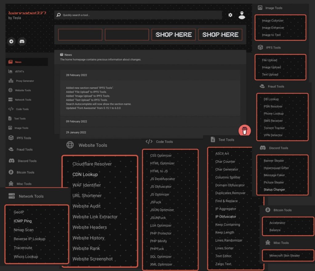This screenshot has height=271, width=315.
Task: Click the magnifying glass search icon
Action: click(58, 15)
